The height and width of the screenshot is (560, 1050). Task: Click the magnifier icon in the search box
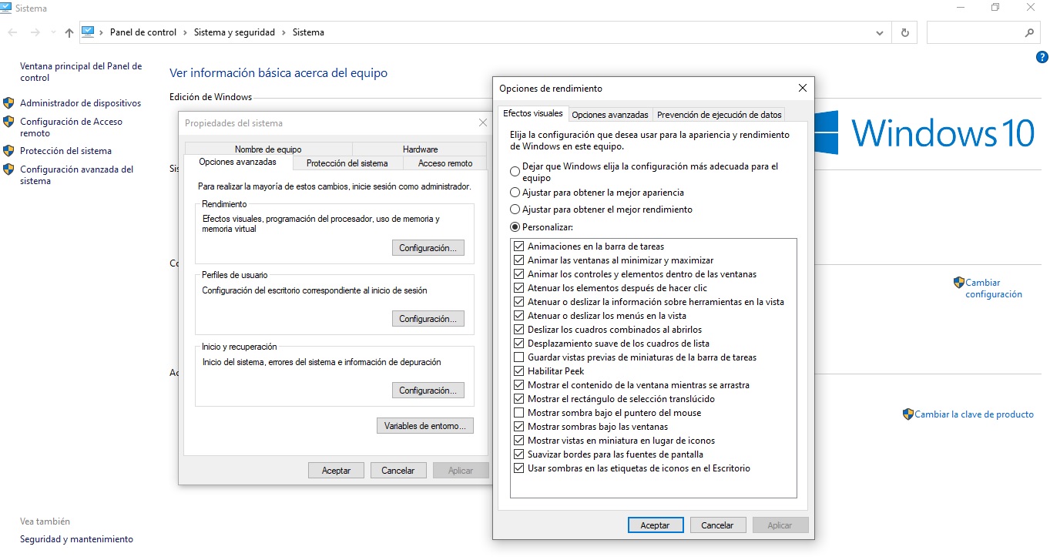tap(1029, 32)
